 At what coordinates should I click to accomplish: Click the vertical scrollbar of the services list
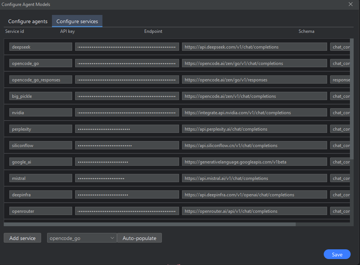pyautogui.click(x=352, y=99)
